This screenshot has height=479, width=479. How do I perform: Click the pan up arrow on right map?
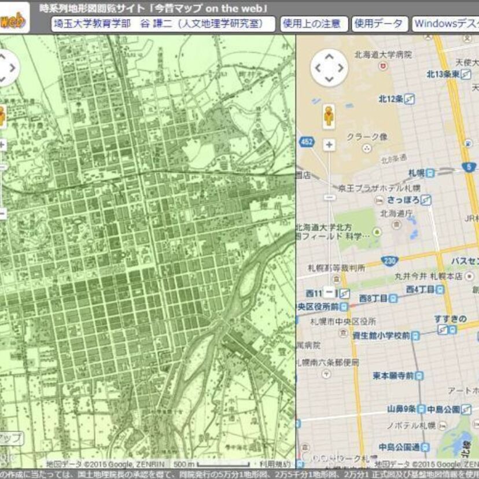coord(329,57)
